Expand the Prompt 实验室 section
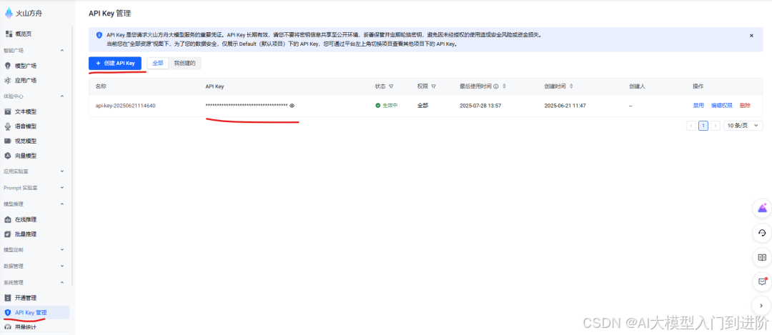This screenshot has height=335, width=772. (x=62, y=187)
